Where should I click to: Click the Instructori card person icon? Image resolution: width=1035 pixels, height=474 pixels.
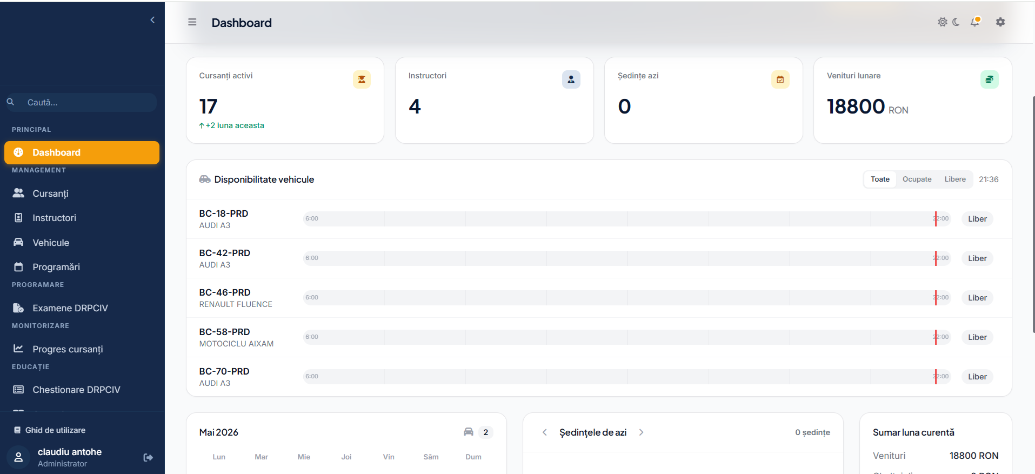(571, 79)
